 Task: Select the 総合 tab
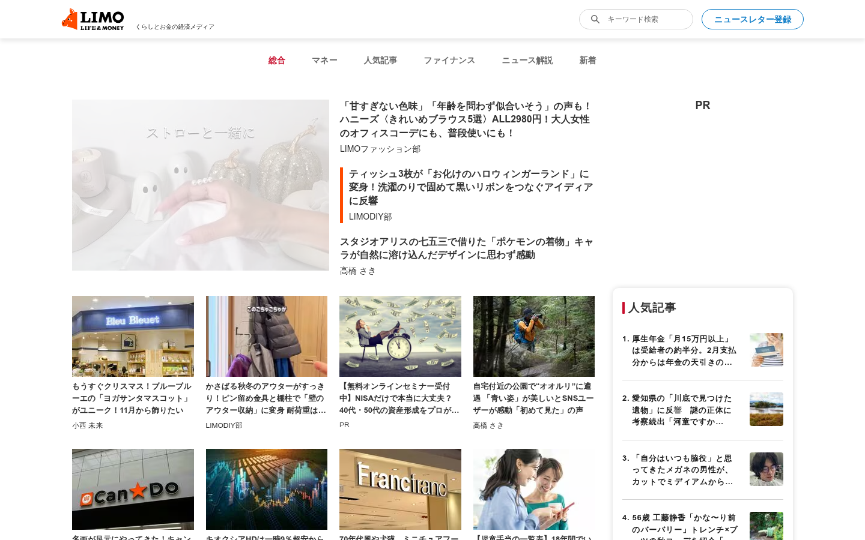pyautogui.click(x=277, y=60)
